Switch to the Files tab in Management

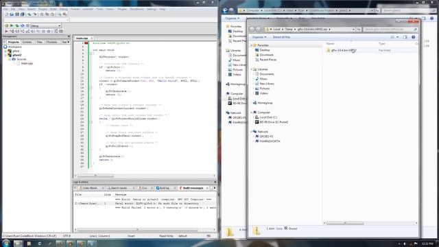click(x=40, y=42)
